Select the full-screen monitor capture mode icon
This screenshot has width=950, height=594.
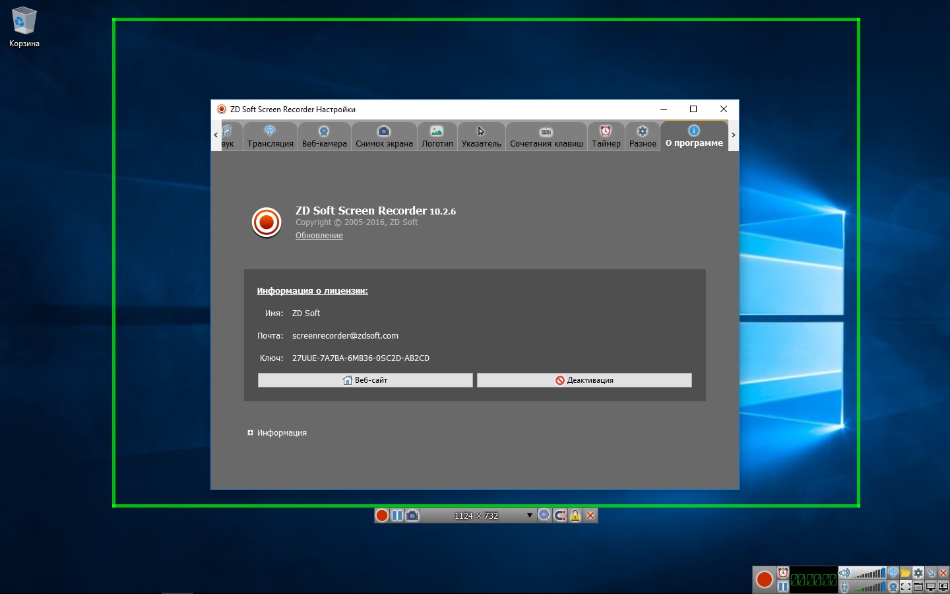tap(931, 587)
